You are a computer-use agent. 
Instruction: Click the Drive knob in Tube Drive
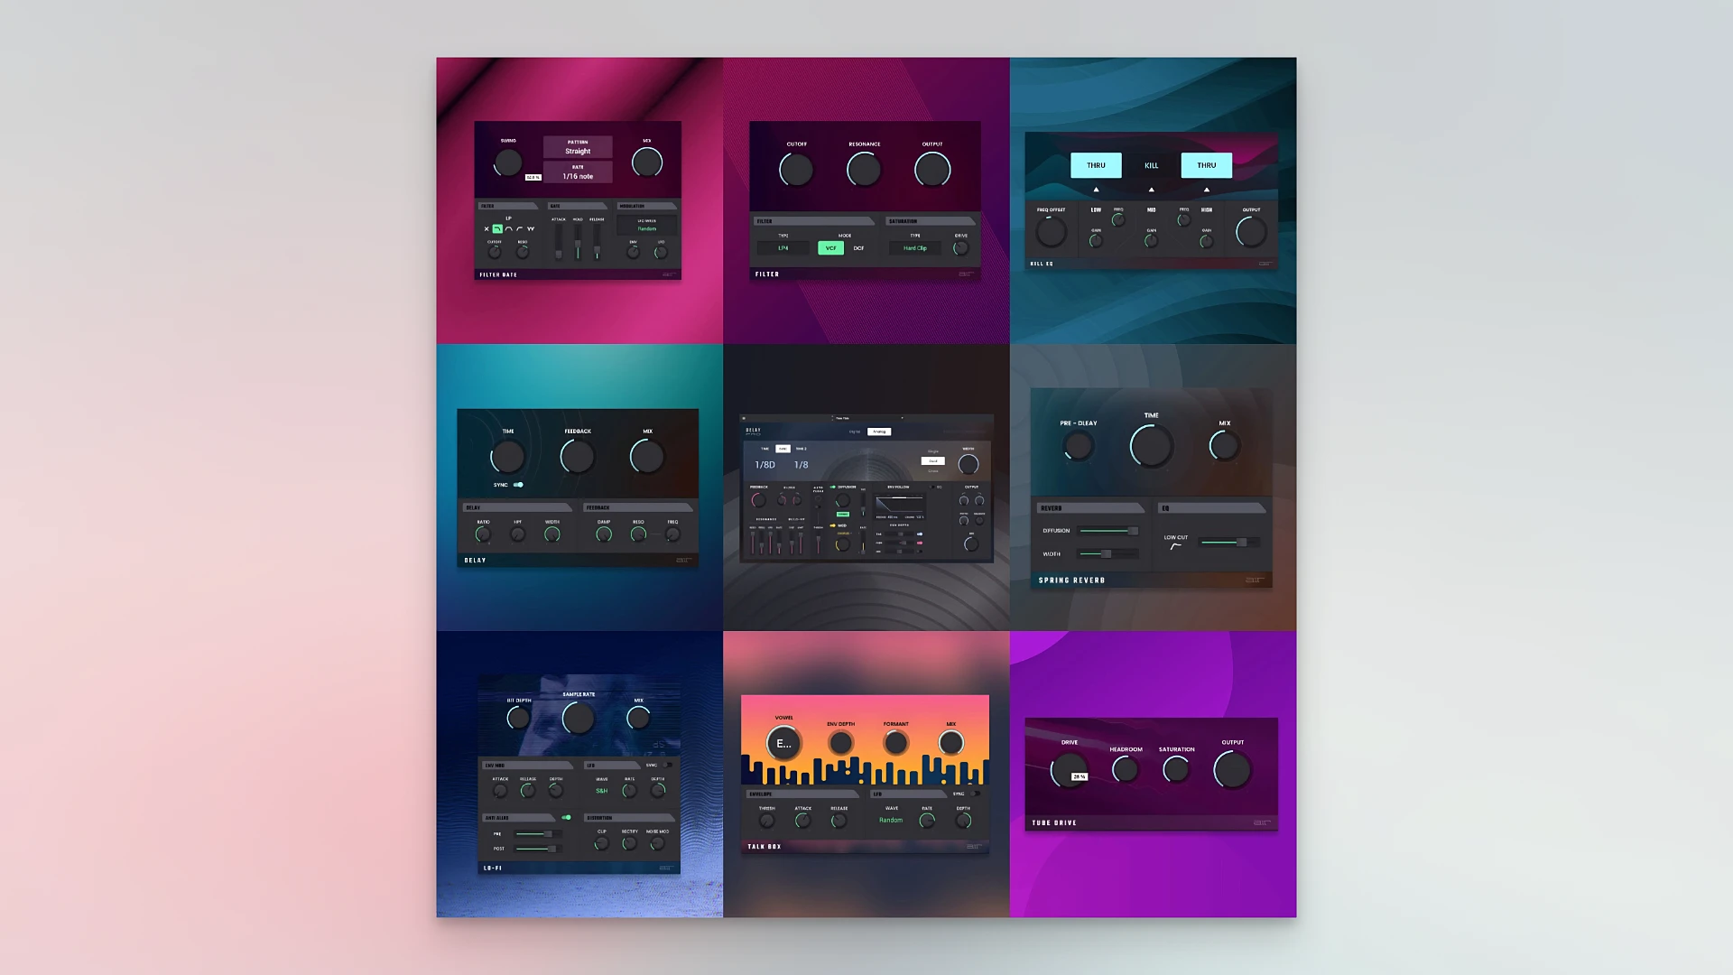coord(1069,770)
